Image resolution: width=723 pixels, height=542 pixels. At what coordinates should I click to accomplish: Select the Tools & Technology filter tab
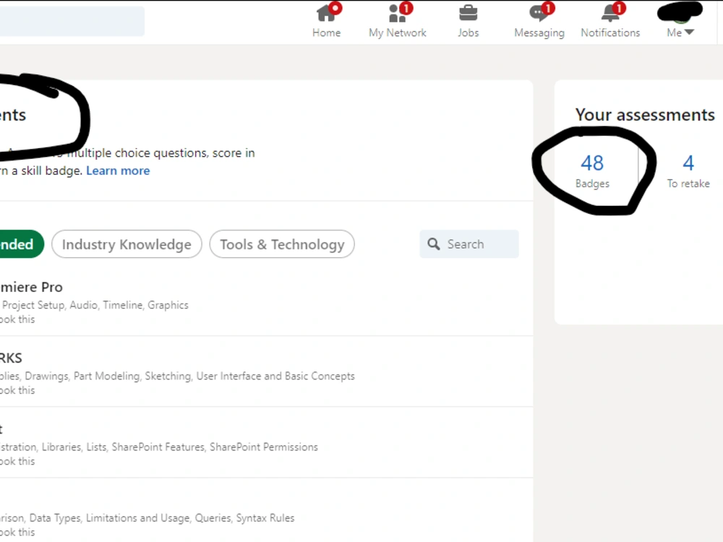282,244
